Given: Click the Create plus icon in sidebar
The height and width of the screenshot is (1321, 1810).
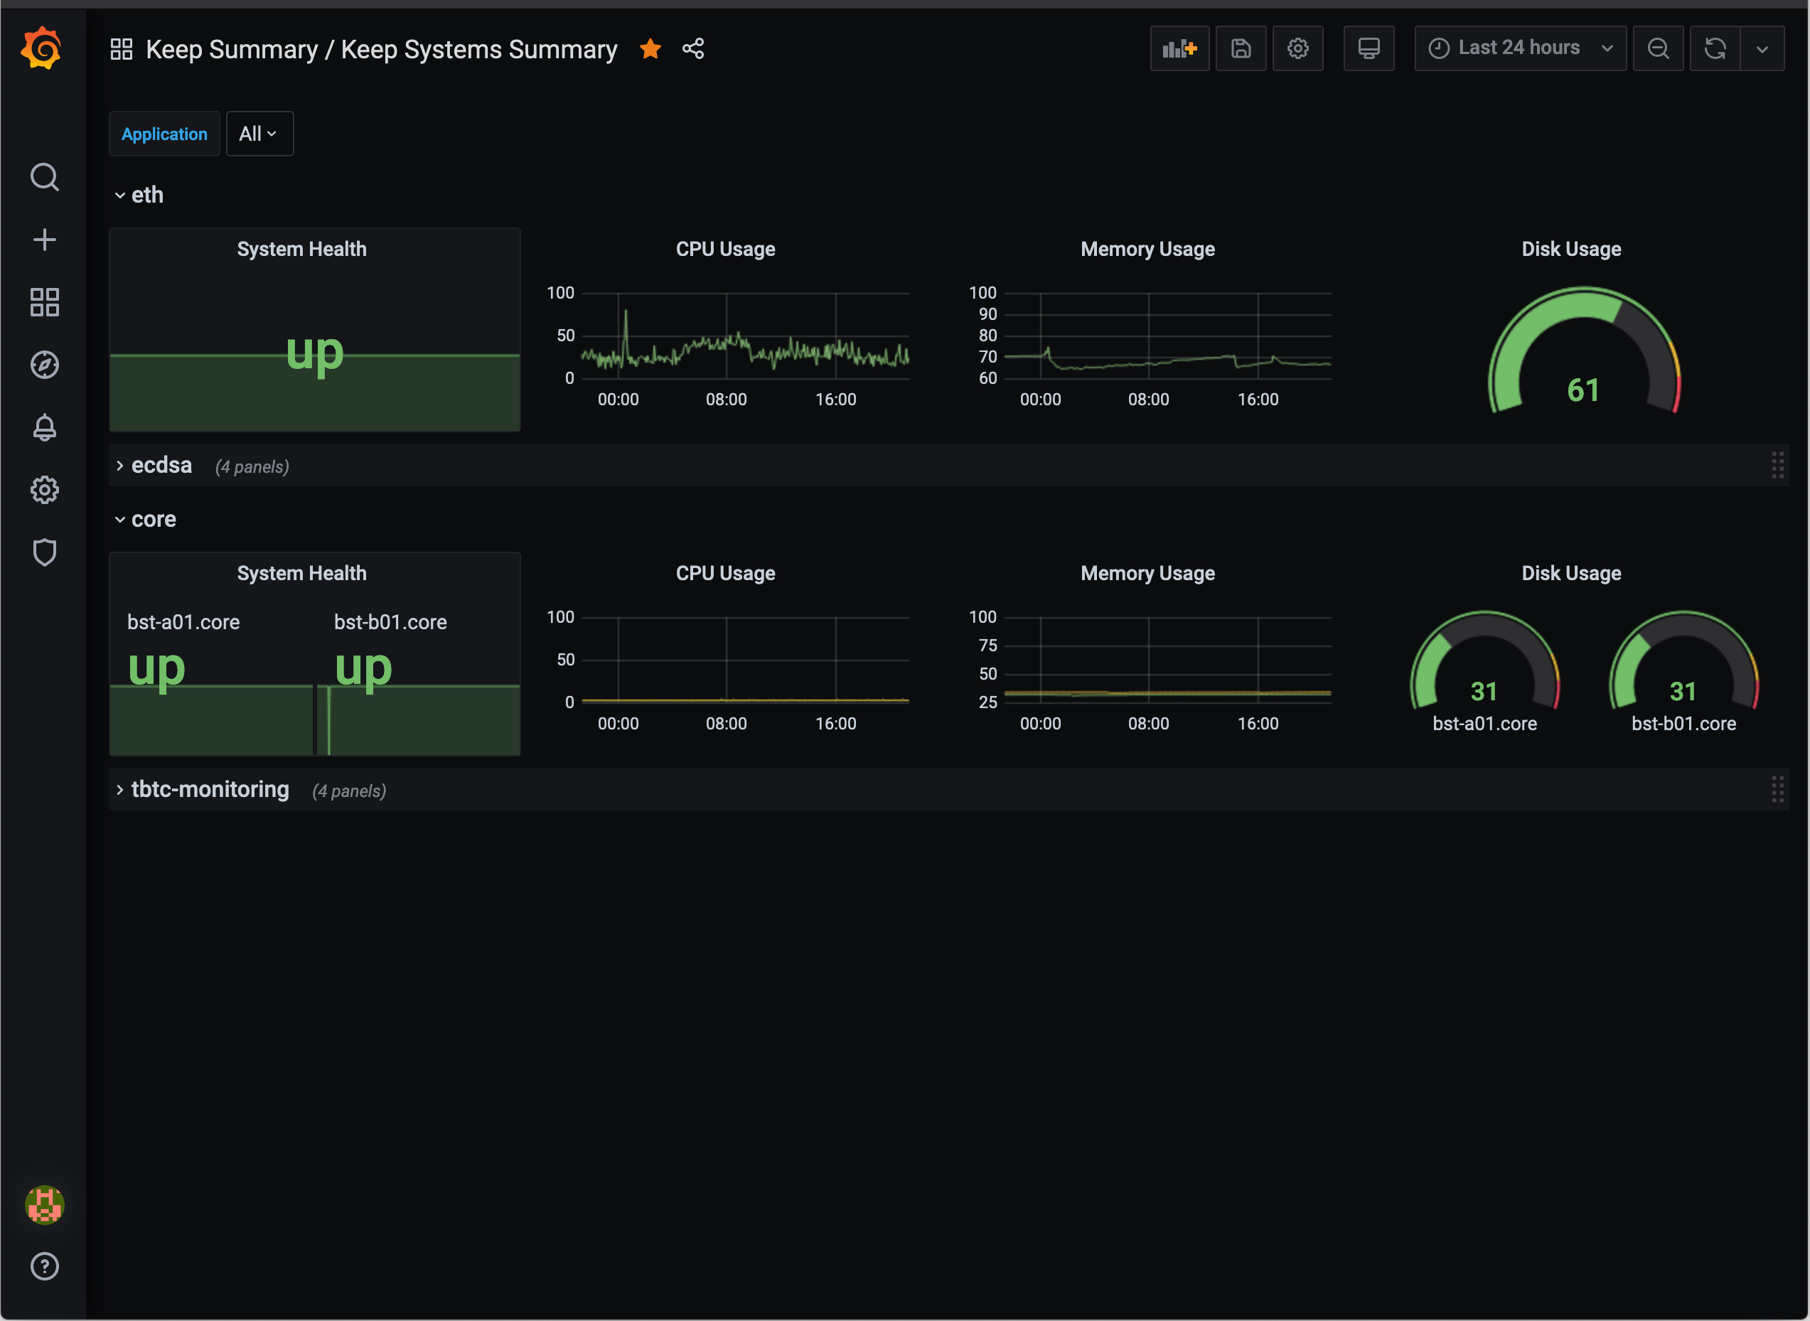Looking at the screenshot, I should [45, 239].
